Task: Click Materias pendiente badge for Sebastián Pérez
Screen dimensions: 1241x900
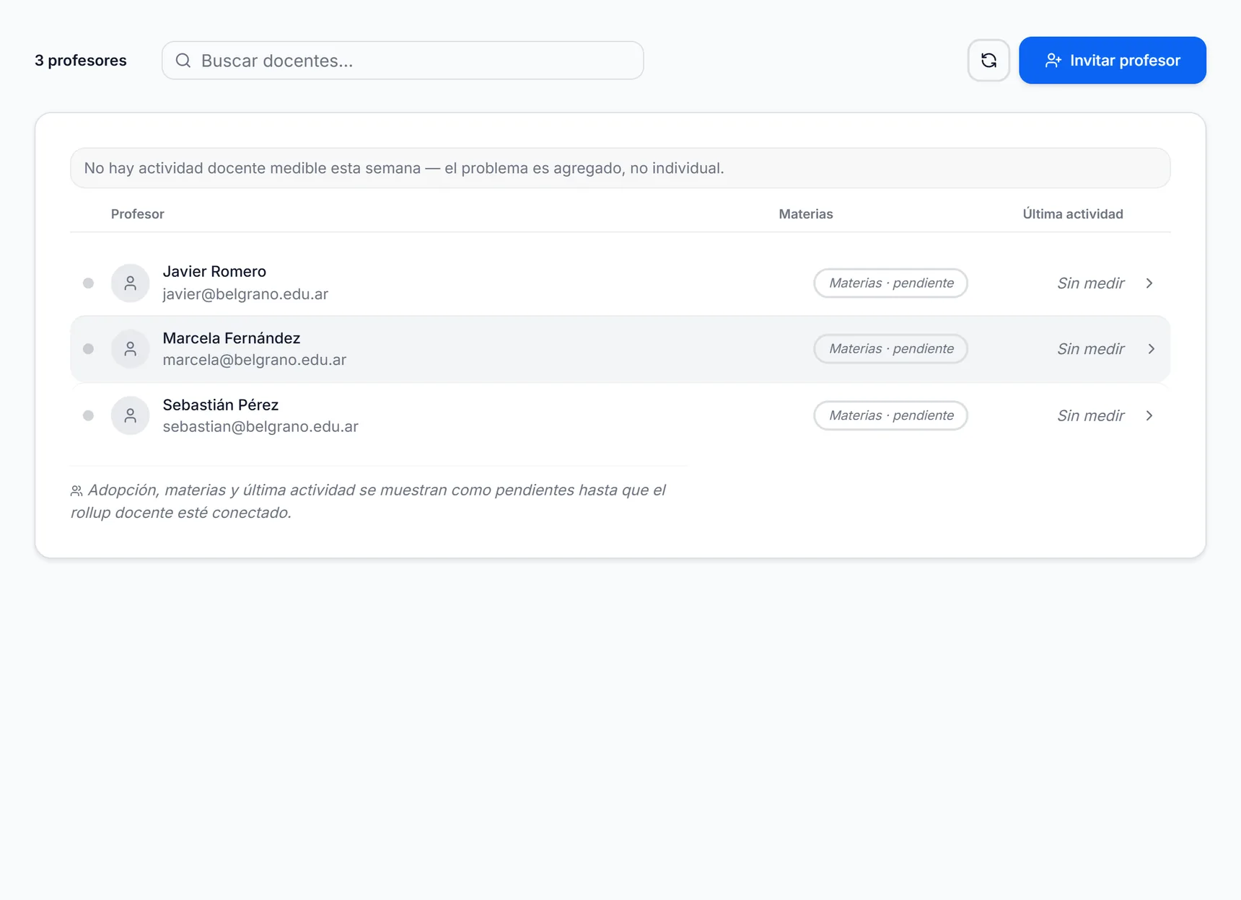Action: [x=891, y=415]
